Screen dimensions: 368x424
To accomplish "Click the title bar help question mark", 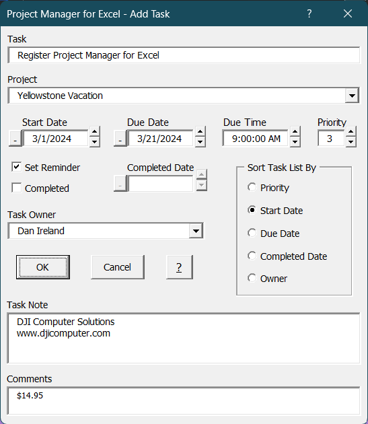I will (x=309, y=13).
